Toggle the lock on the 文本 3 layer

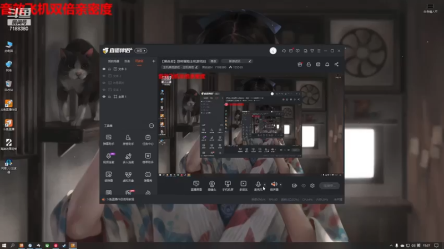[x=109, y=69]
